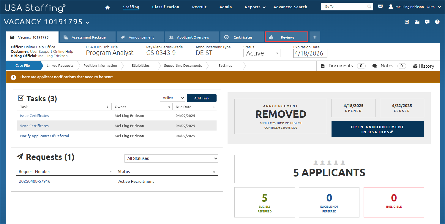Image resolution: width=445 pixels, height=224 pixels.
Task: Go to Settings step
Action: tap(225, 66)
